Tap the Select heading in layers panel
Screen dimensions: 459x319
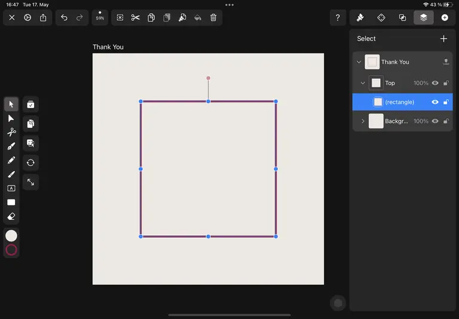(x=366, y=39)
